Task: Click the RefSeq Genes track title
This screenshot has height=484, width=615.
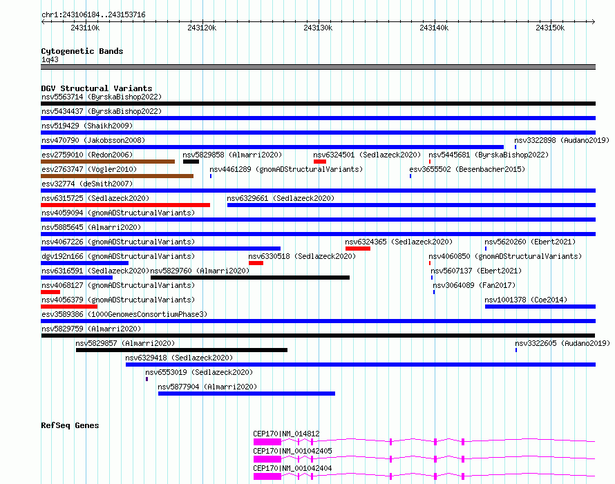Action: (70, 425)
